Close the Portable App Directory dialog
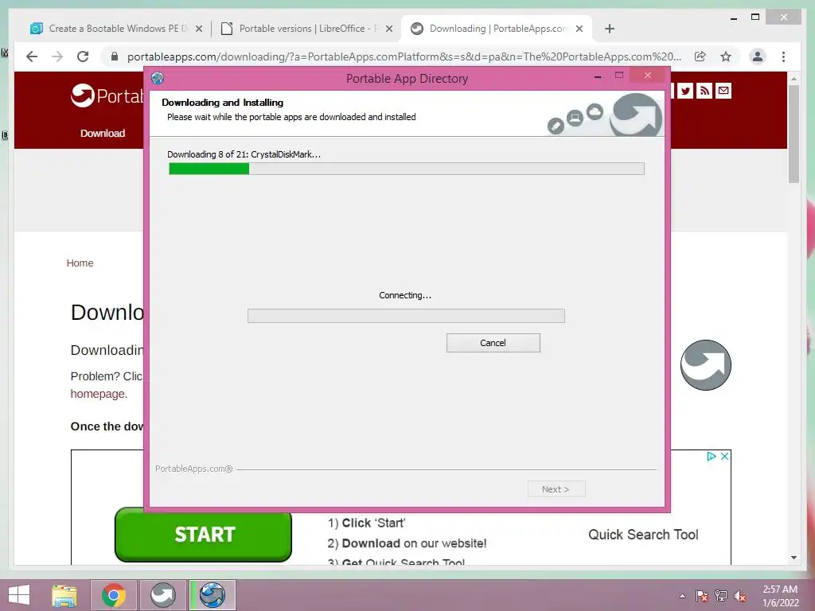The image size is (815, 611). tap(648, 76)
